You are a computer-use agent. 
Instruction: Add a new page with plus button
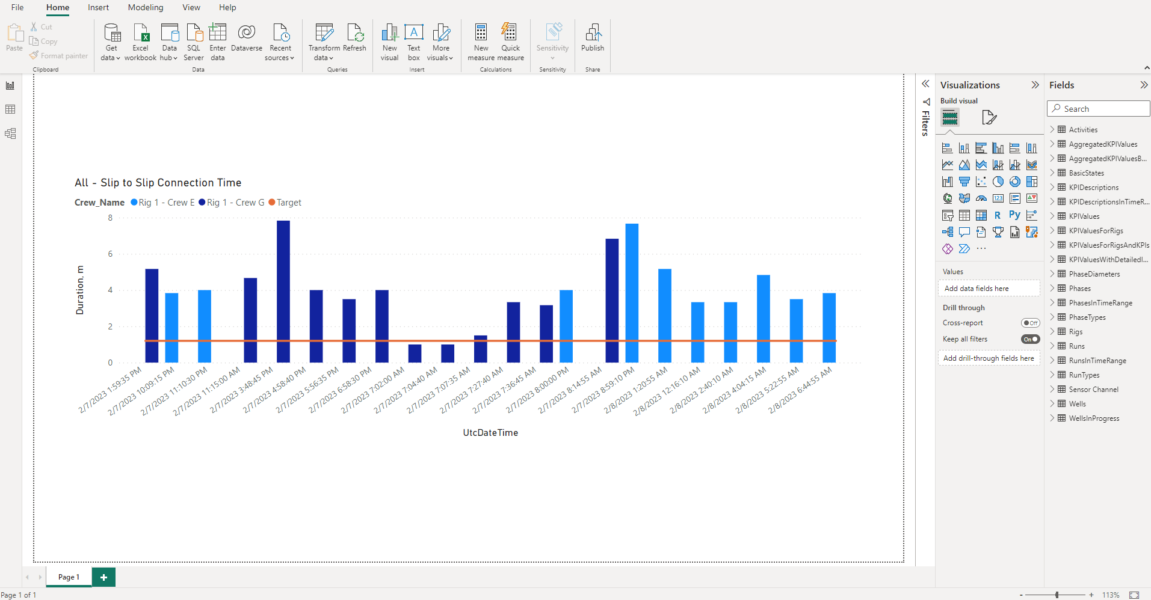103,577
